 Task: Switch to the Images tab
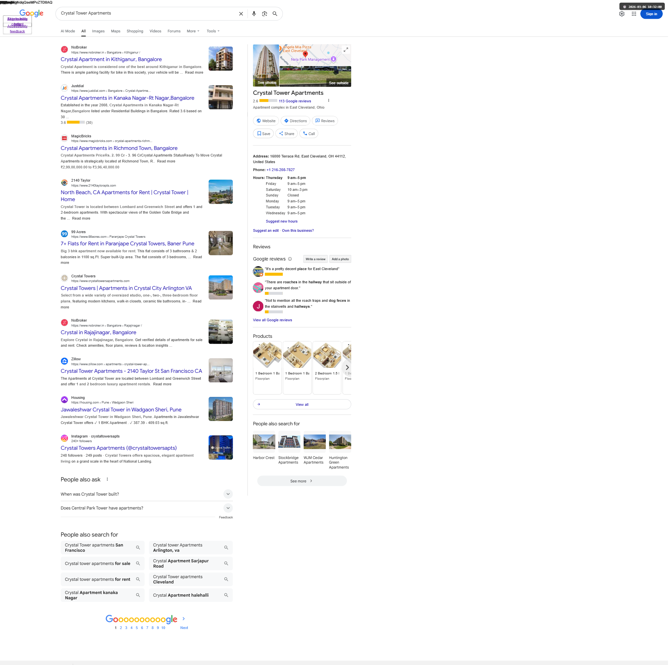click(x=99, y=31)
